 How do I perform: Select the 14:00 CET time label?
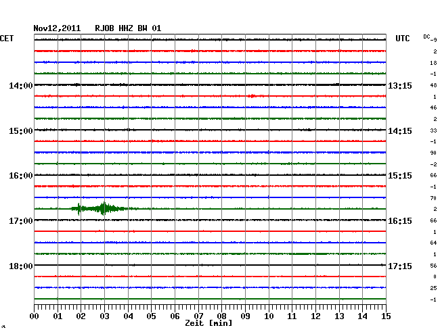click(21, 85)
